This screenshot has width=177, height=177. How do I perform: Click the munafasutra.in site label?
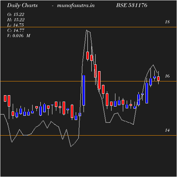(76, 5)
